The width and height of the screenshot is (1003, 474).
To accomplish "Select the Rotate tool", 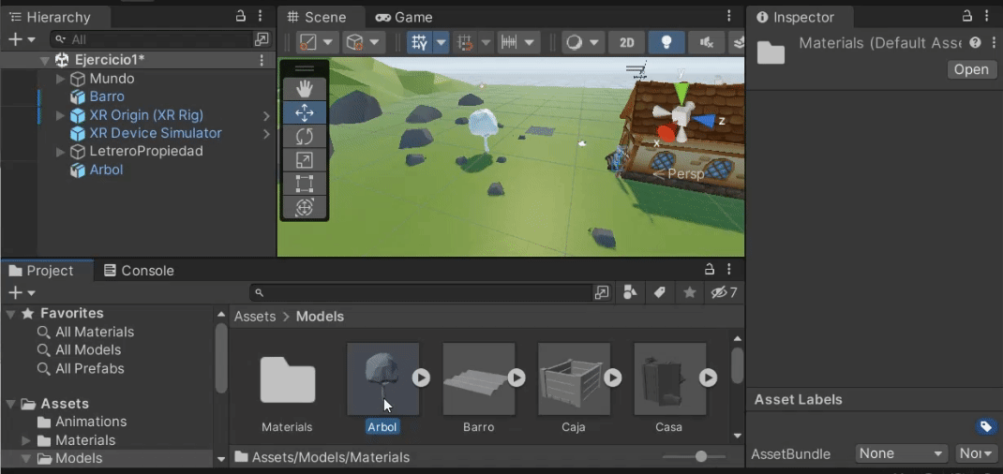I will pyautogui.click(x=305, y=137).
